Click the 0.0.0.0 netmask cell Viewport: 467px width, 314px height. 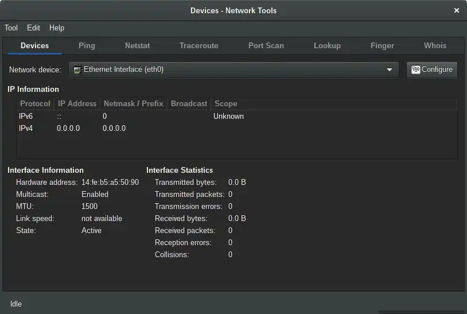pos(114,129)
